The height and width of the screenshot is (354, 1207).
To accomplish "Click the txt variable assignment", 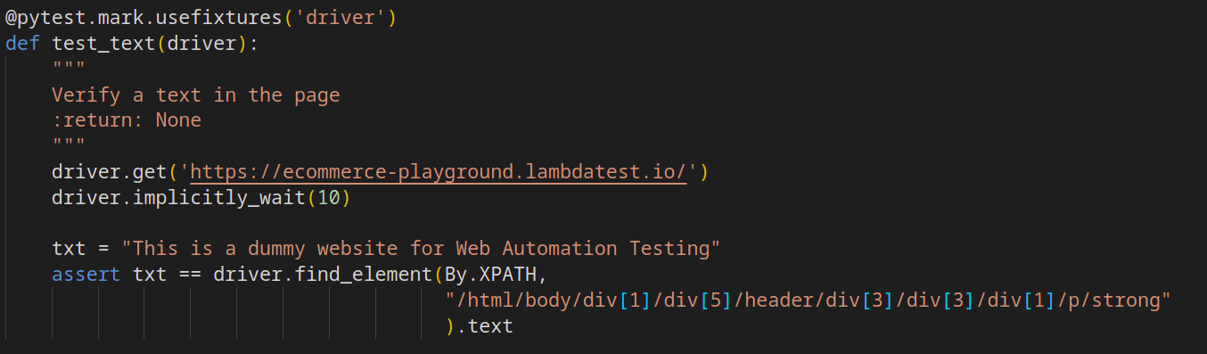I will coord(69,248).
